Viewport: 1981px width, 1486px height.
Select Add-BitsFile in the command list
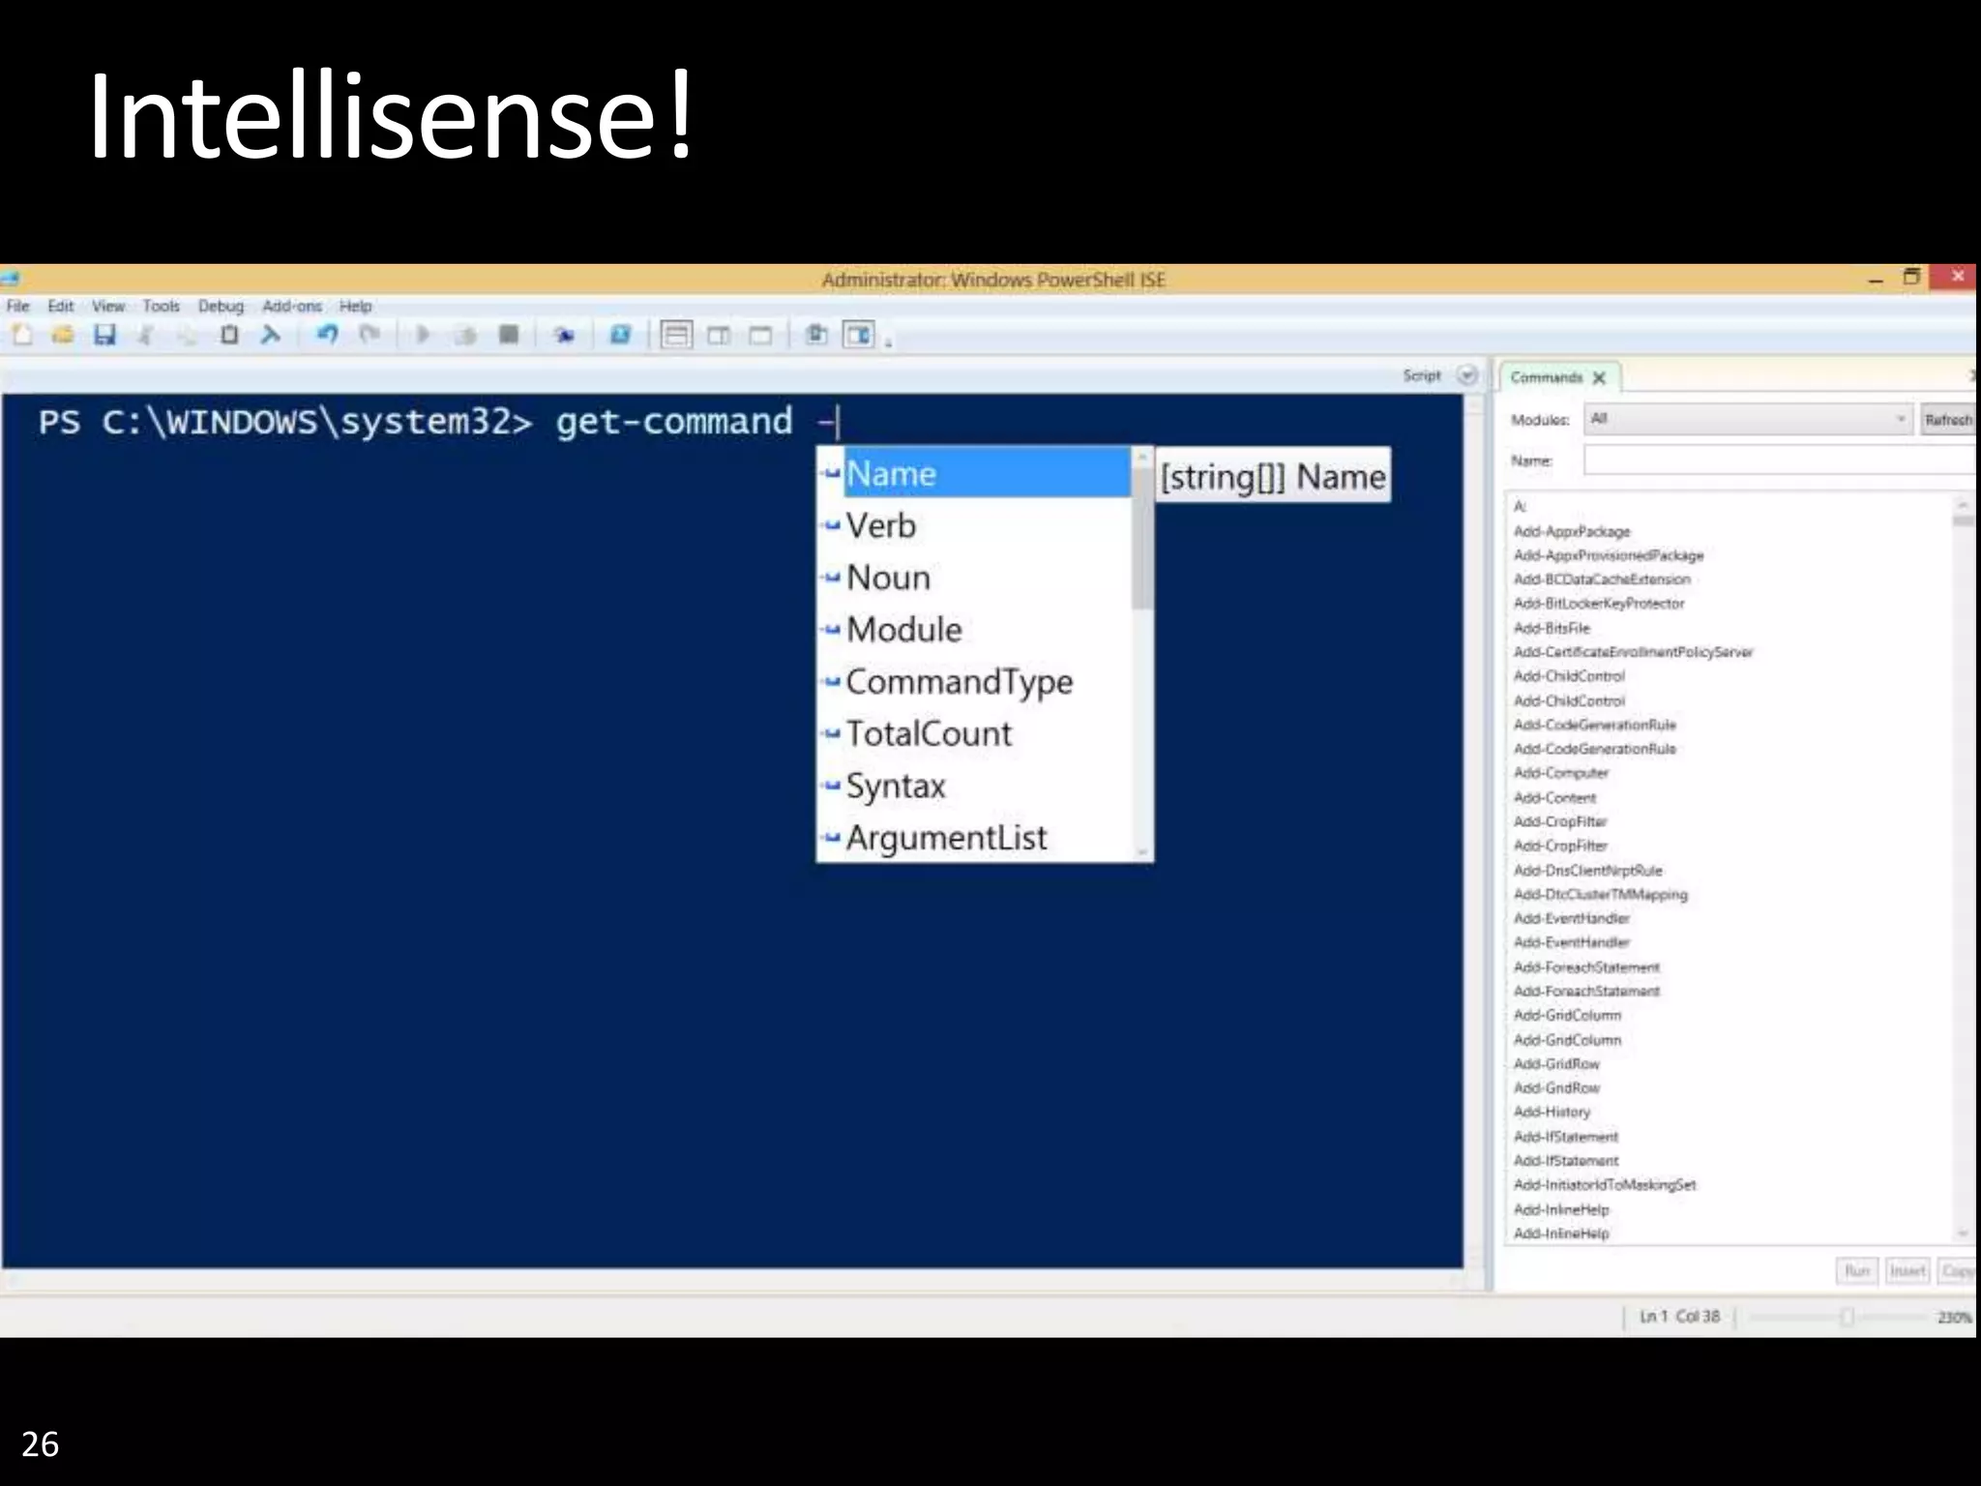[1552, 628]
